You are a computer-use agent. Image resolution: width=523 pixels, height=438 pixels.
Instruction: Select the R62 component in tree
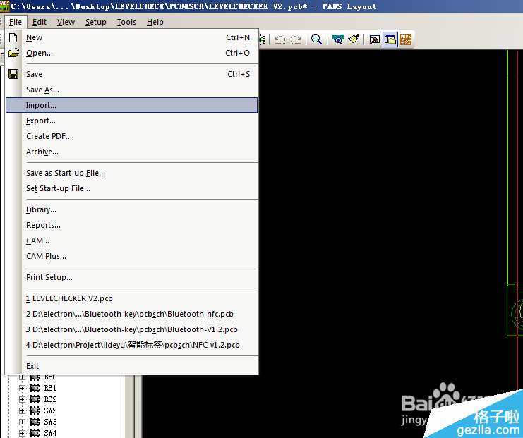pyautogui.click(x=50, y=399)
